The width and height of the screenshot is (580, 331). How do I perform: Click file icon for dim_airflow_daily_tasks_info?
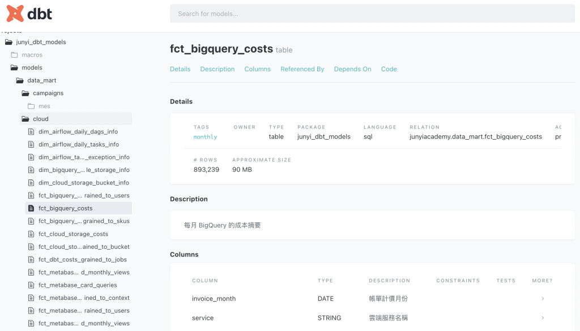[31, 144]
